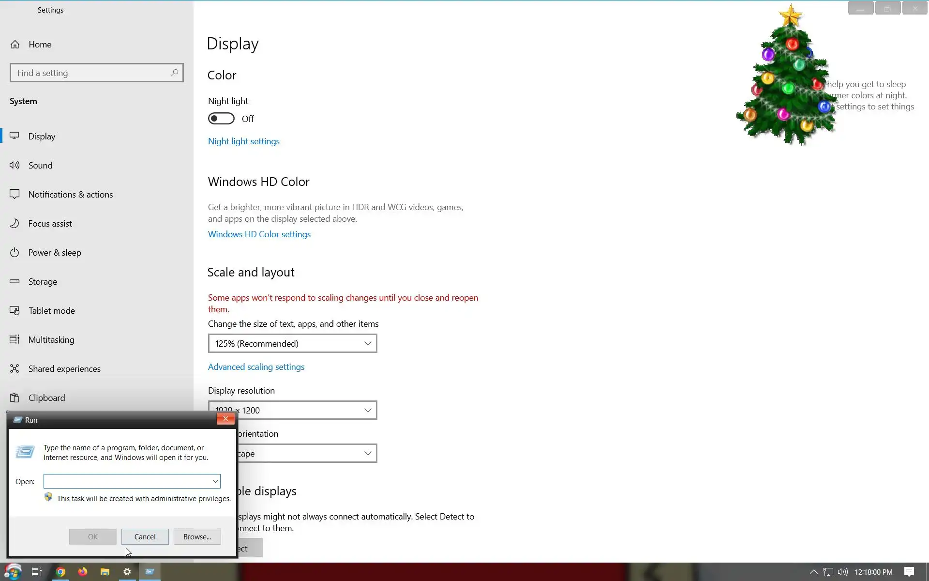The image size is (929, 581).
Task: Expand the 125% scaling dropdown
Action: (x=292, y=343)
